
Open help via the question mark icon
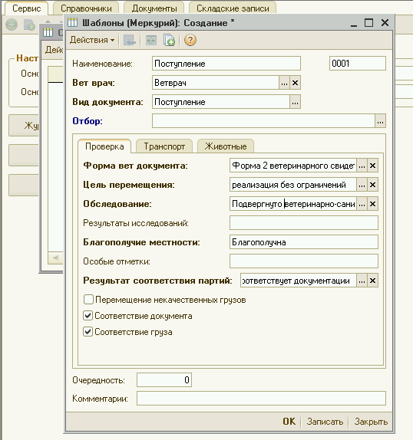190,40
